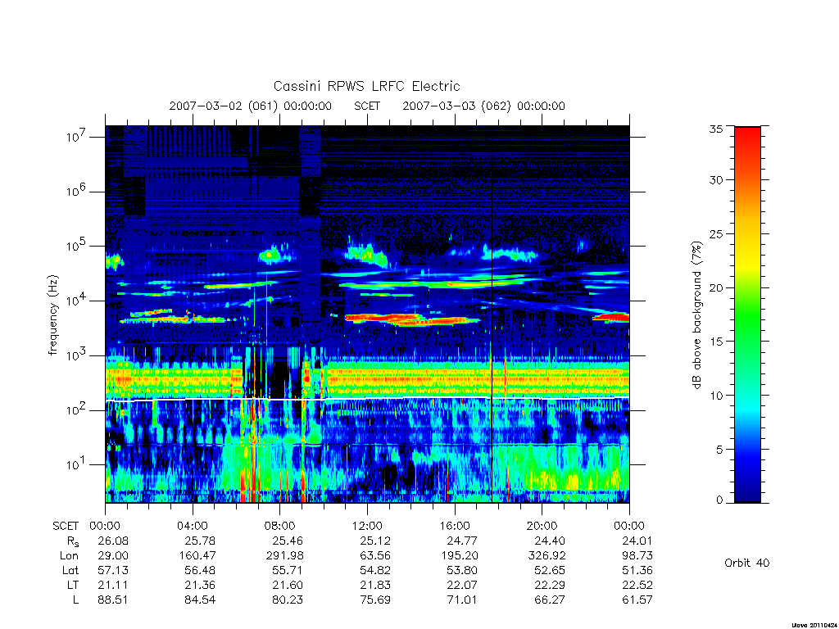Click the 04:00 time tick label

click(193, 526)
